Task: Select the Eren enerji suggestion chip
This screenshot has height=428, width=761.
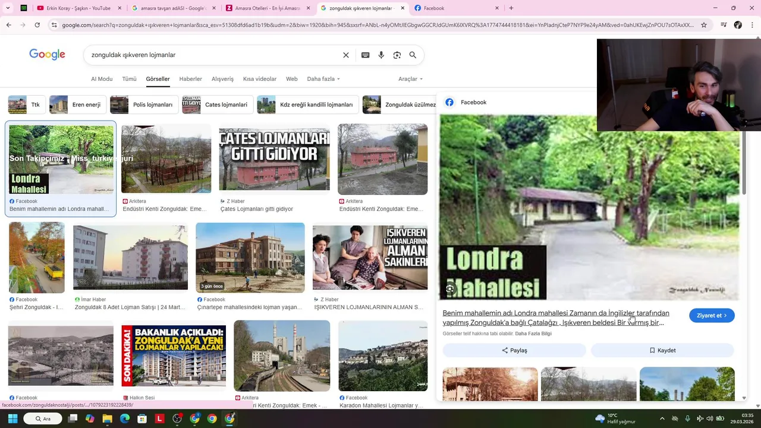Action: tap(77, 105)
